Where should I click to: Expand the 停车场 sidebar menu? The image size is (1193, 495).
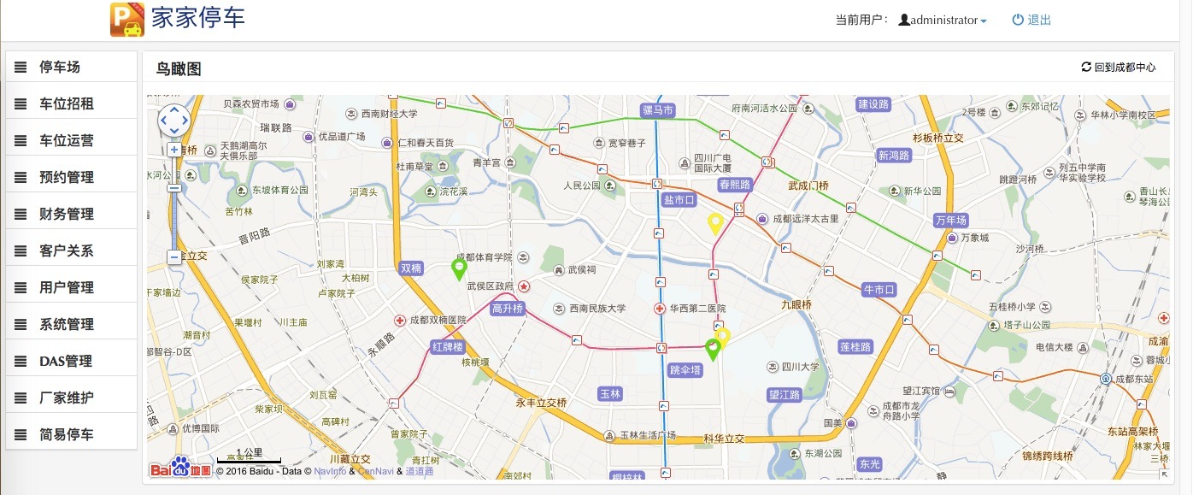click(x=72, y=67)
